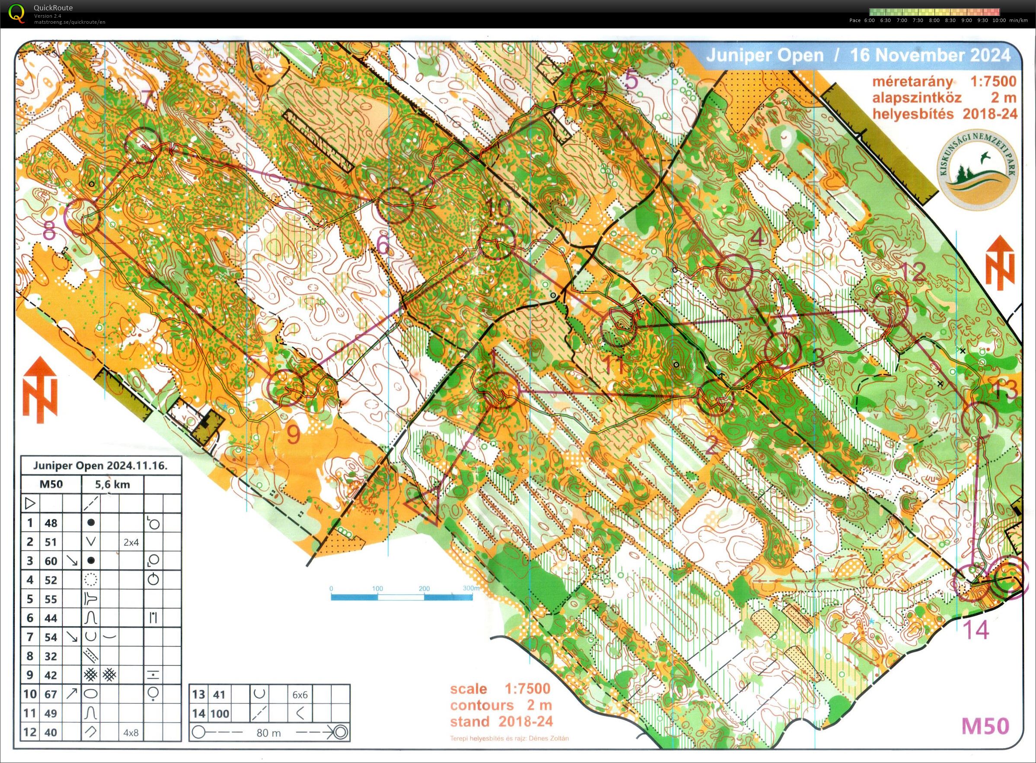The width and height of the screenshot is (1036, 763).
Task: Click the "alapszintköz 2 m" text
Action: click(x=944, y=98)
